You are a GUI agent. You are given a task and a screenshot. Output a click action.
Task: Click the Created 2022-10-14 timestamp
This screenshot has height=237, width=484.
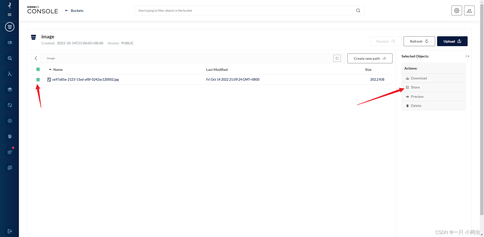click(80, 43)
